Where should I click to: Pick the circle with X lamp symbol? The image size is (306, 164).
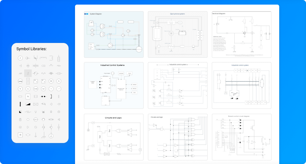[59, 112]
